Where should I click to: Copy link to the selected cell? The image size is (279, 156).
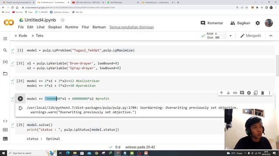(x=235, y=93)
